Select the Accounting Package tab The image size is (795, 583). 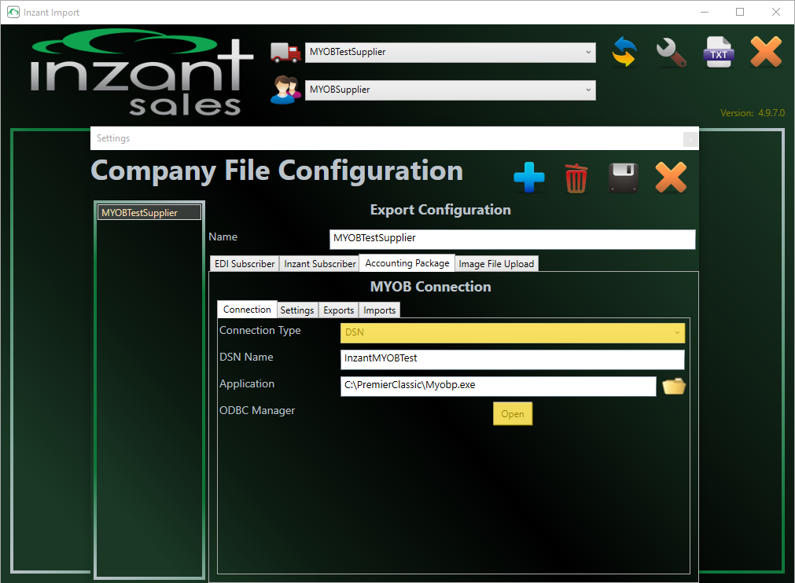[407, 263]
